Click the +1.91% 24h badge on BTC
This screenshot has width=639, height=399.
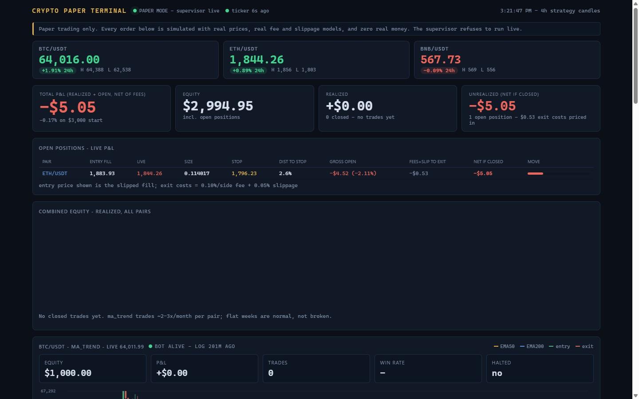57,70
